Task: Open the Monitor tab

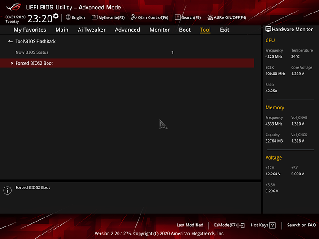Action: (160, 30)
